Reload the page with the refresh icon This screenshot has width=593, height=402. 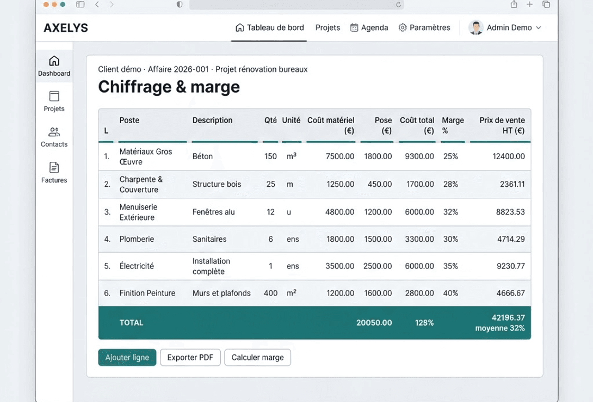point(399,5)
